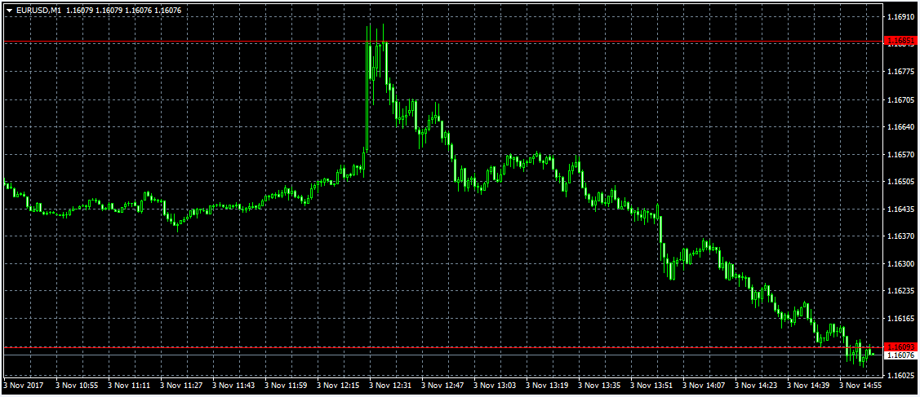Click the 1.16910 price scale label
This screenshot has width=920, height=397.
tap(903, 16)
